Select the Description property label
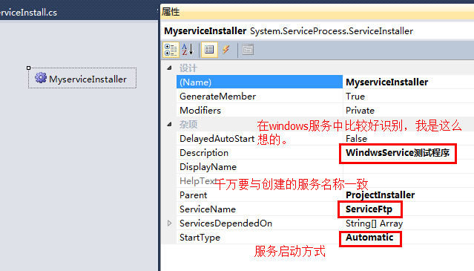 pos(204,153)
